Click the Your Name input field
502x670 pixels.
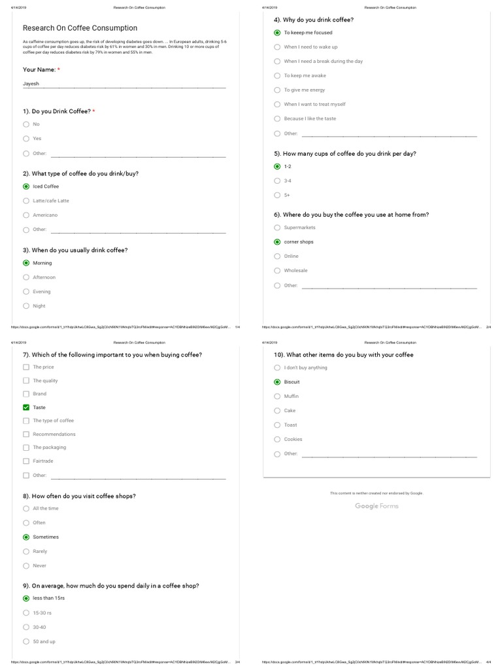(x=124, y=84)
